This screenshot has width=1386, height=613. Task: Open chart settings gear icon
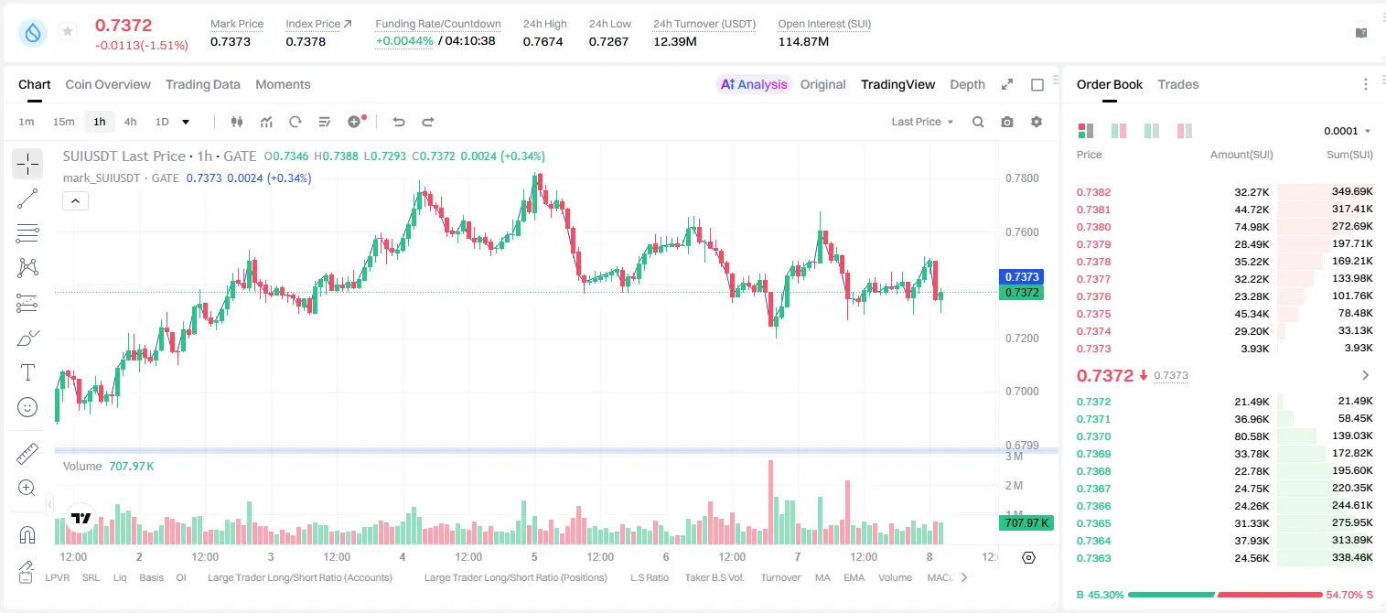point(1037,122)
